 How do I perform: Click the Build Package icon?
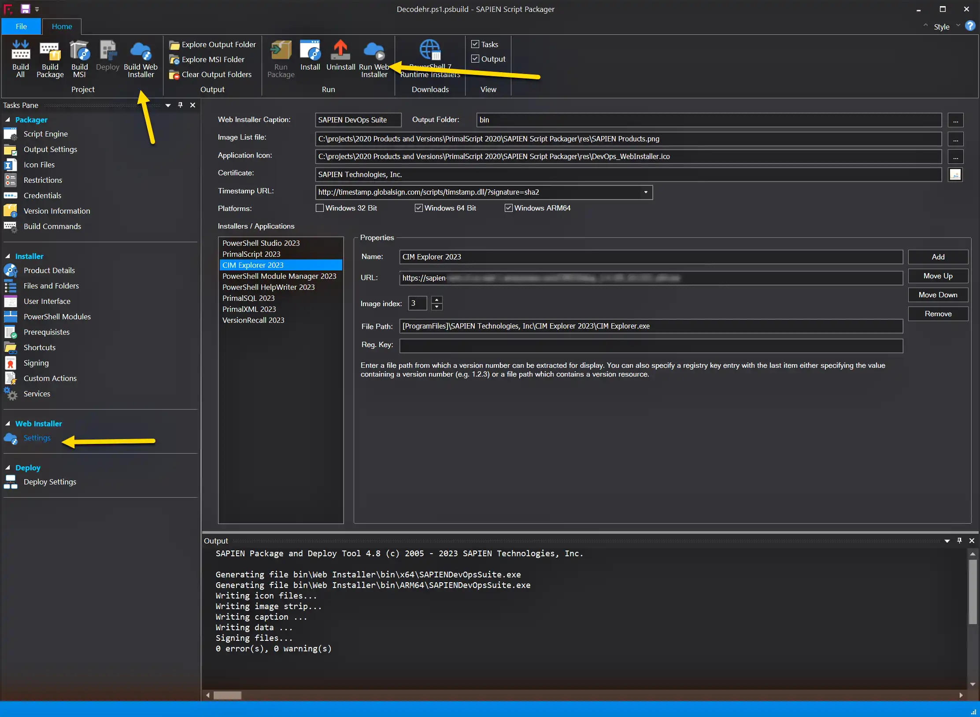click(x=50, y=59)
